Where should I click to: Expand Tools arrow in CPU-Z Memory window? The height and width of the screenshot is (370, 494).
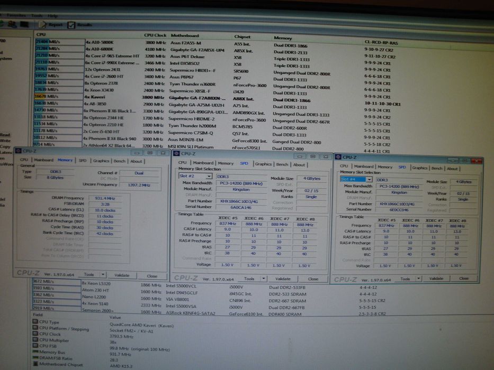103,274
